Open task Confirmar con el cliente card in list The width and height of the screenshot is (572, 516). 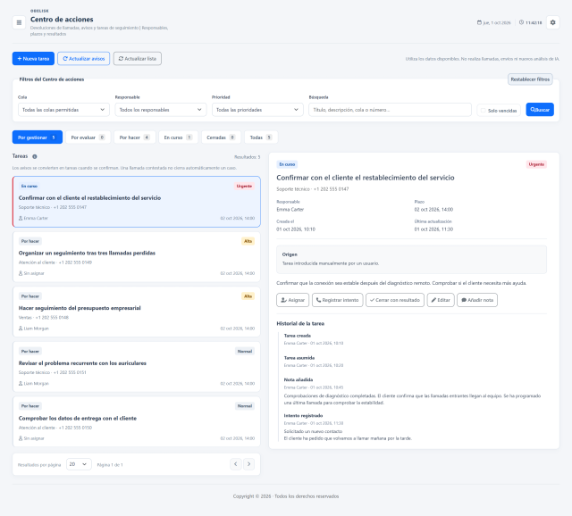(x=137, y=202)
